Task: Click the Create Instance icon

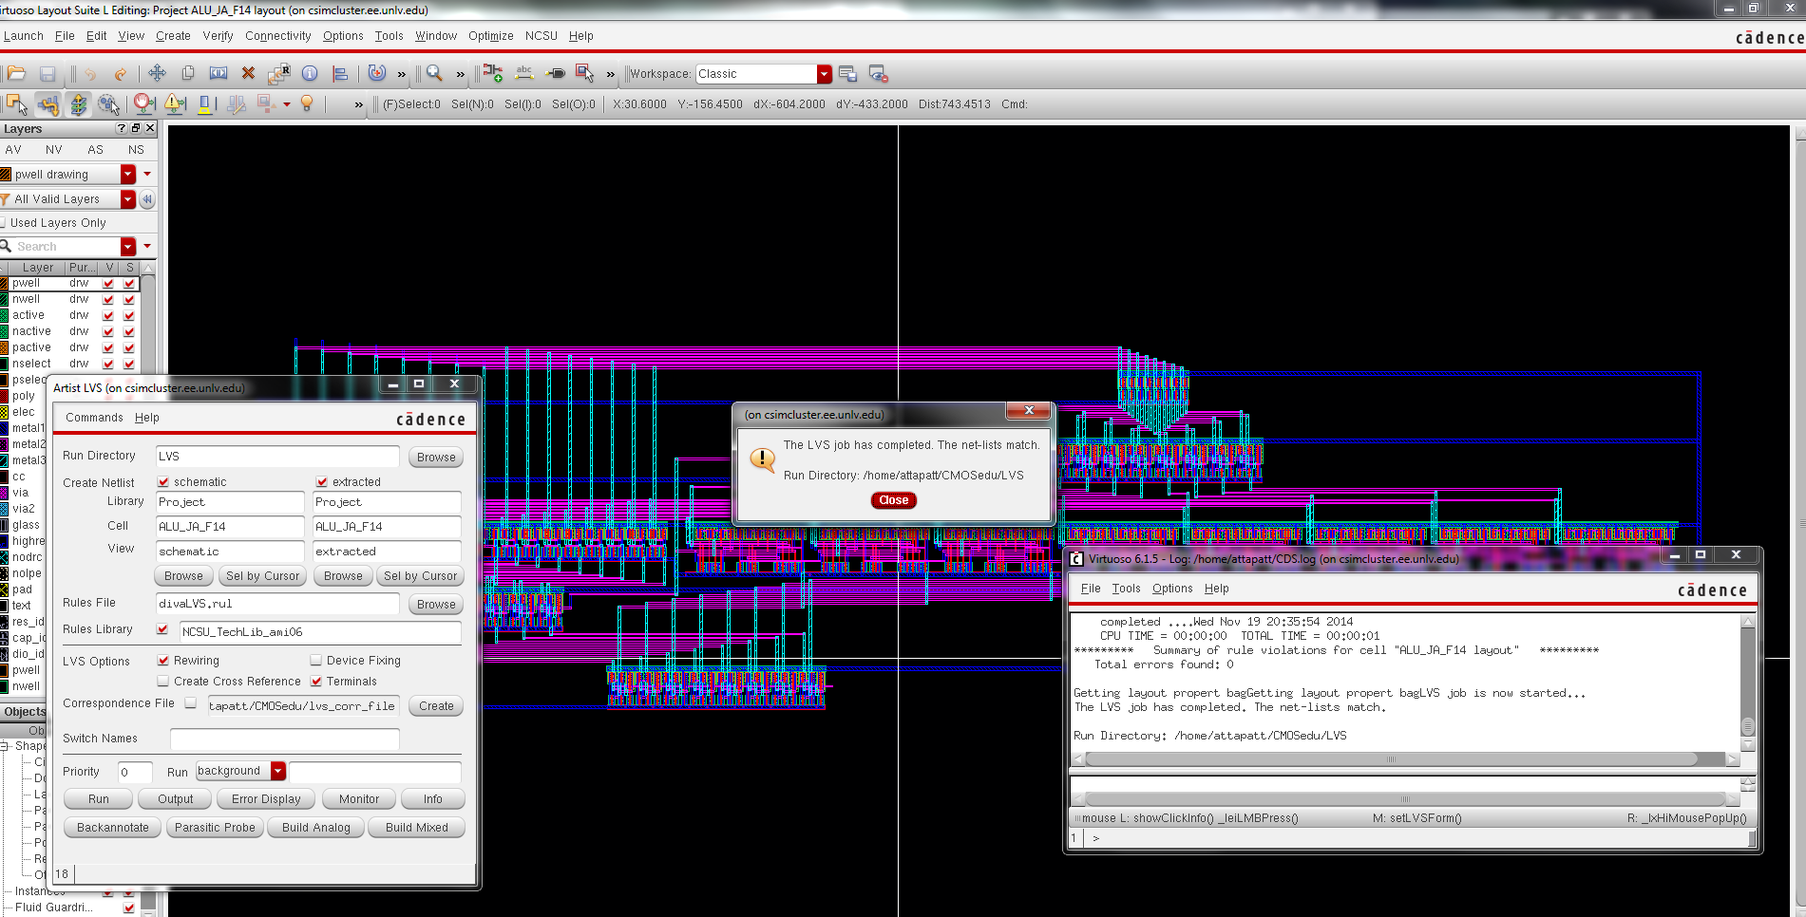Action: pos(493,73)
